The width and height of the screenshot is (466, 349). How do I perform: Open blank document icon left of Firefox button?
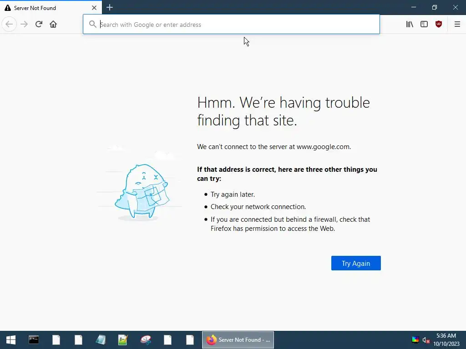(190, 340)
